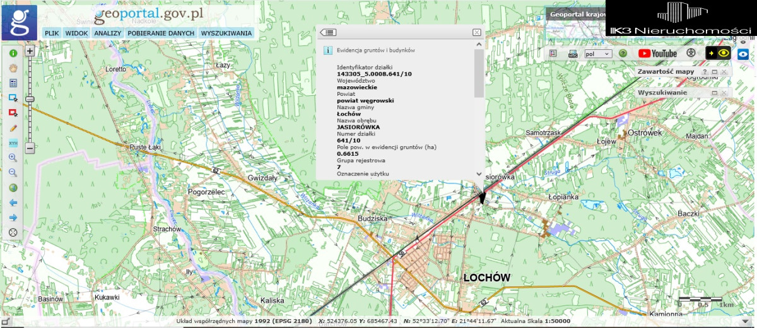Open the geoportal logo home icon
This screenshot has height=328, width=757.
(x=20, y=22)
